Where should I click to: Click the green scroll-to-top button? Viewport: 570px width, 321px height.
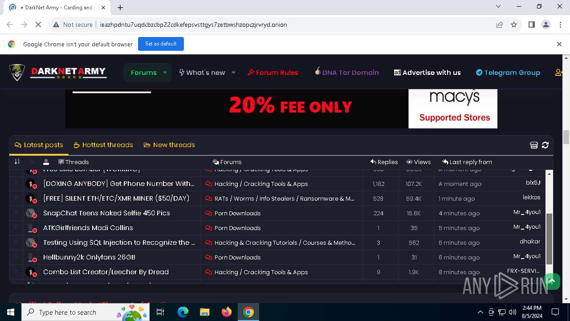[x=551, y=281]
